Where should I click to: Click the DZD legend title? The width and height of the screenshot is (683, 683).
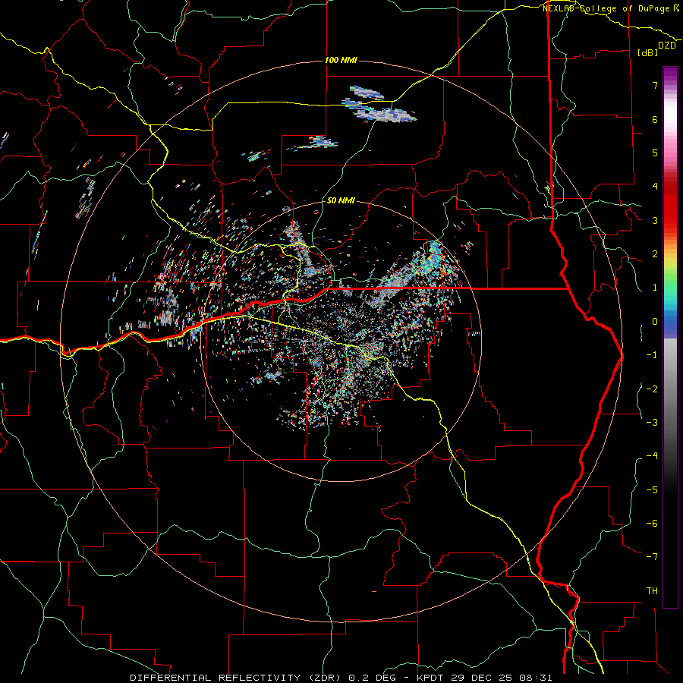point(667,46)
